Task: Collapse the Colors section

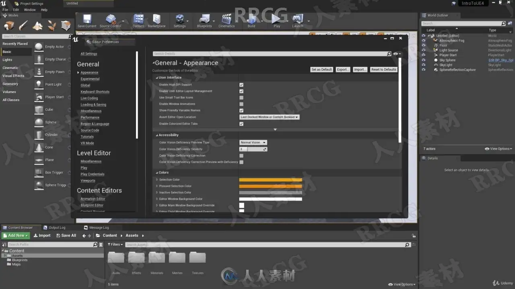Action: coord(157,173)
